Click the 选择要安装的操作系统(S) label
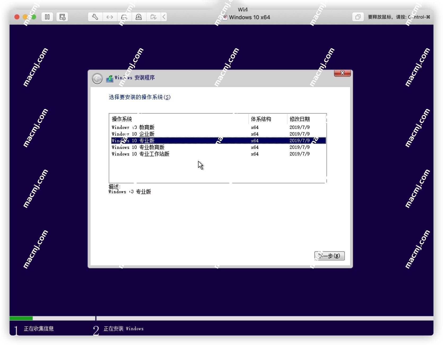This screenshot has width=443, height=345. point(140,97)
